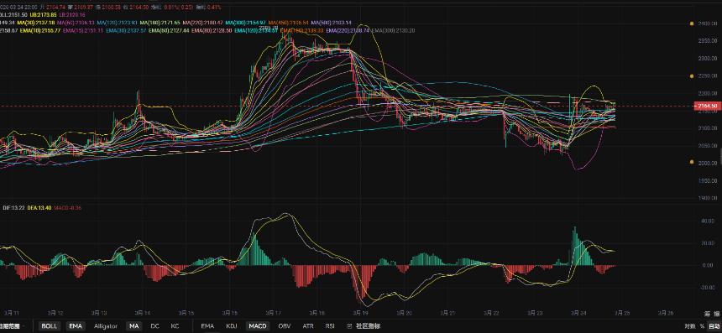Enable the KDJ sub-indicator
This screenshot has height=333, width=722.
[231, 326]
